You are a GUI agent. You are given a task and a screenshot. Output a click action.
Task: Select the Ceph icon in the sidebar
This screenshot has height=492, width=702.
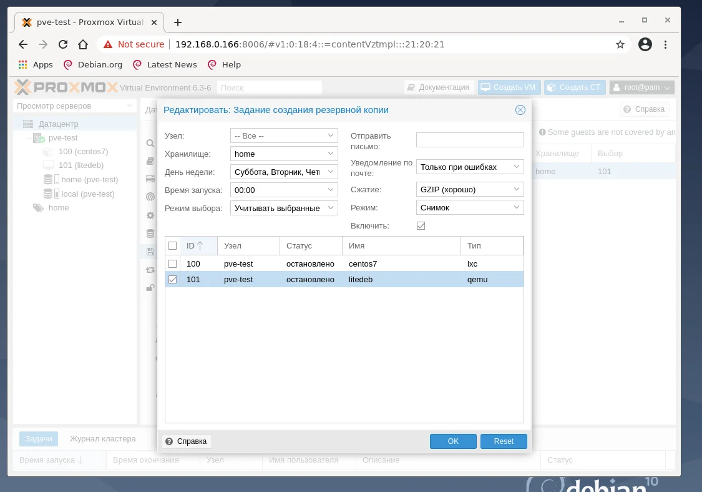tap(150, 197)
